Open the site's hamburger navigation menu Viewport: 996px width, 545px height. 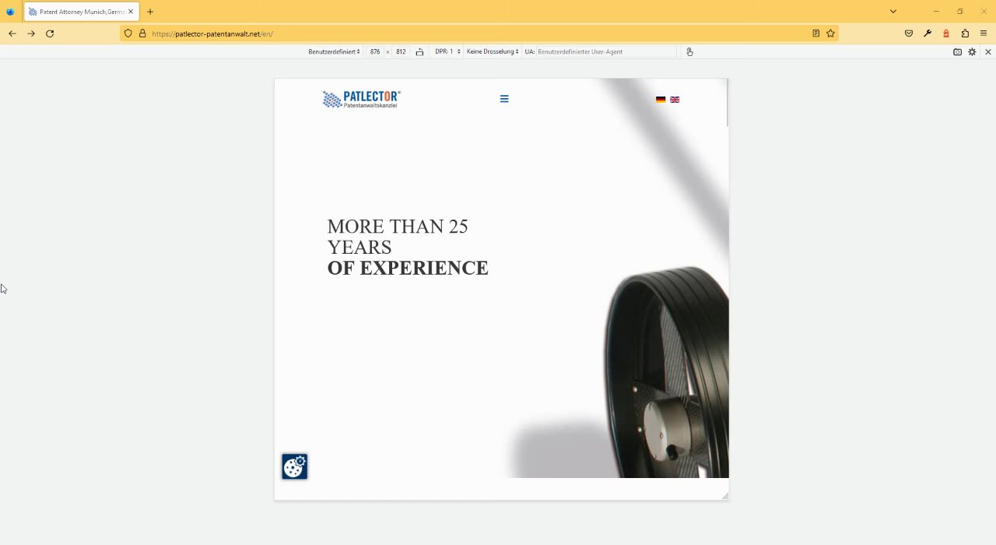pyautogui.click(x=504, y=99)
